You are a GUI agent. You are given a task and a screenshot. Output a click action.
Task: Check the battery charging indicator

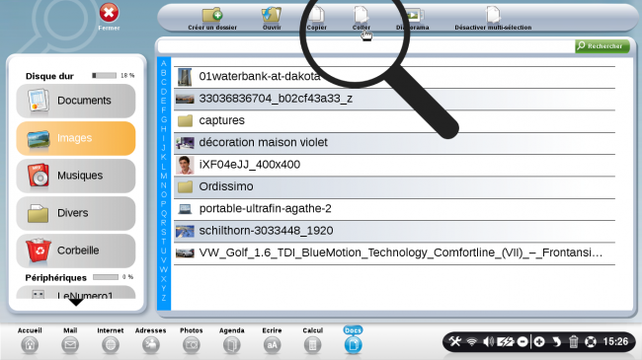[506, 341]
